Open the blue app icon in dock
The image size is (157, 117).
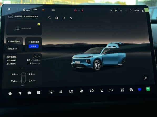click(140, 89)
